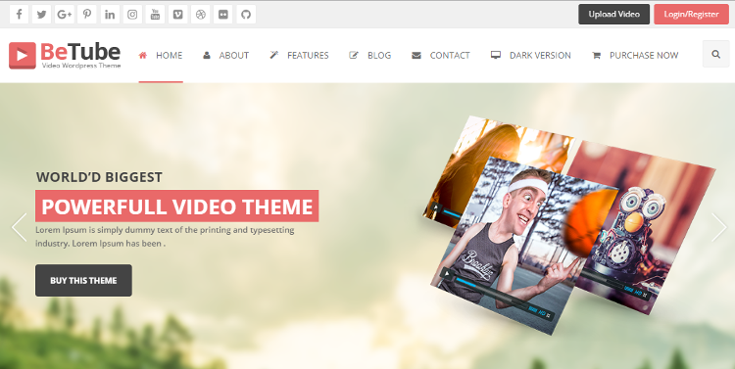The image size is (735, 369).
Task: Open the Pinterest social icon
Action: tap(87, 15)
